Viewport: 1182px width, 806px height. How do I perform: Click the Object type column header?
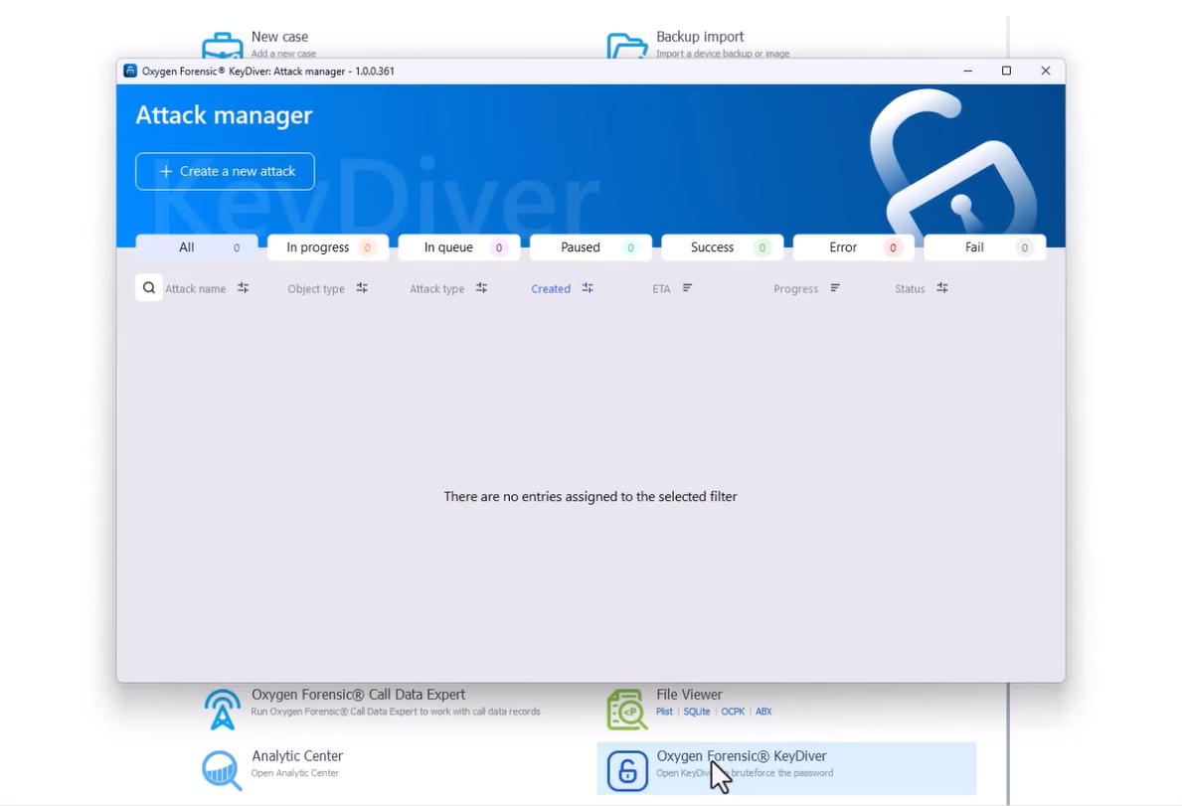click(x=316, y=288)
